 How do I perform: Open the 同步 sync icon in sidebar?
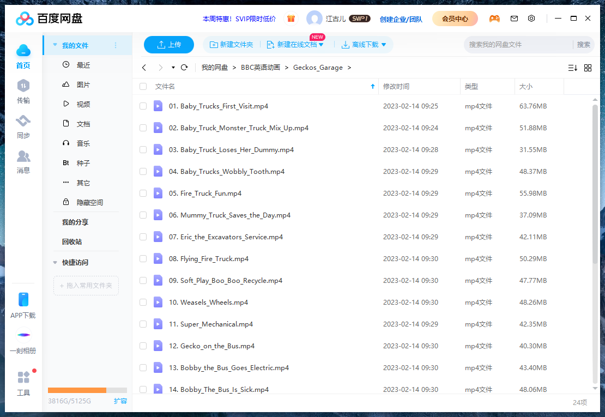[x=23, y=121]
